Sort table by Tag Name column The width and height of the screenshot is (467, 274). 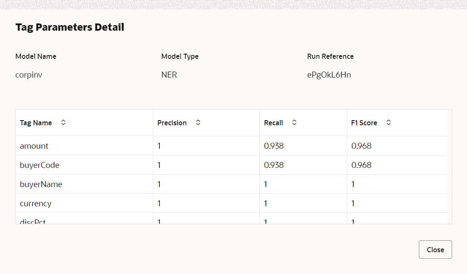click(63, 122)
